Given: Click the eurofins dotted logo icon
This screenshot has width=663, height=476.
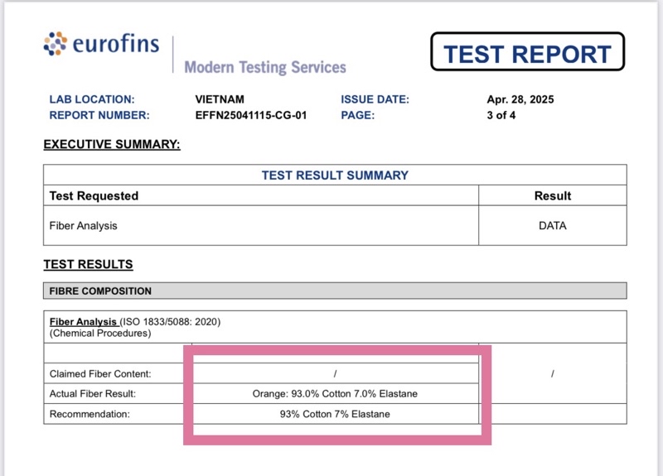Looking at the screenshot, I should [x=55, y=44].
